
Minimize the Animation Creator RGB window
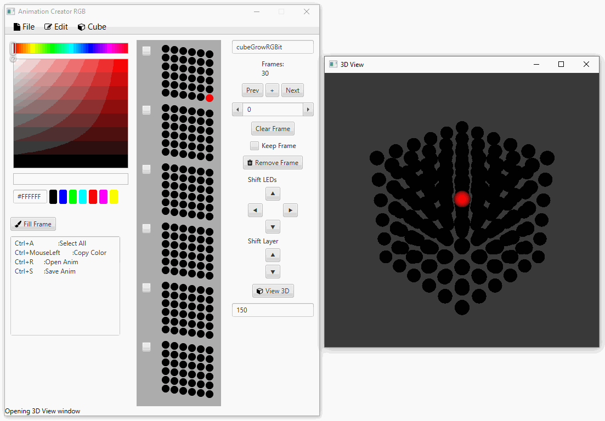(x=257, y=12)
